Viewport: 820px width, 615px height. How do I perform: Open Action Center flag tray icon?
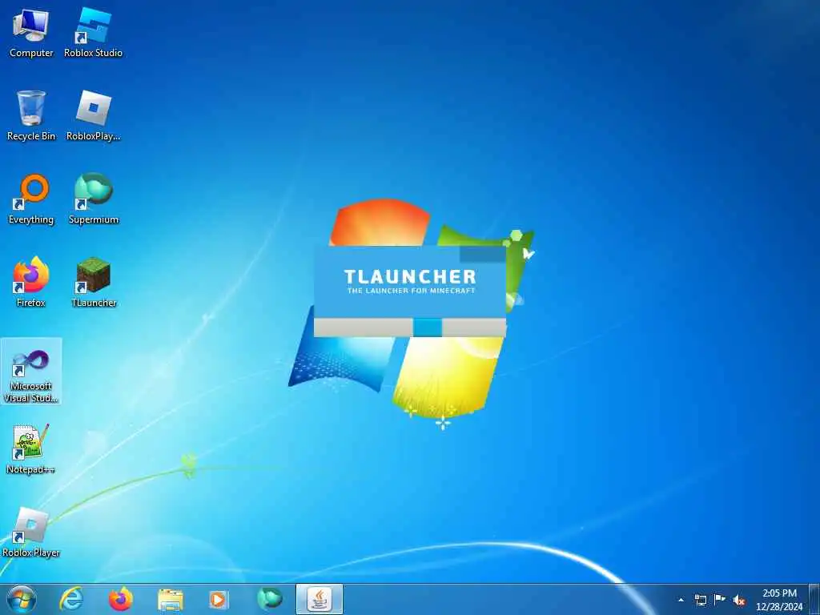(720, 600)
